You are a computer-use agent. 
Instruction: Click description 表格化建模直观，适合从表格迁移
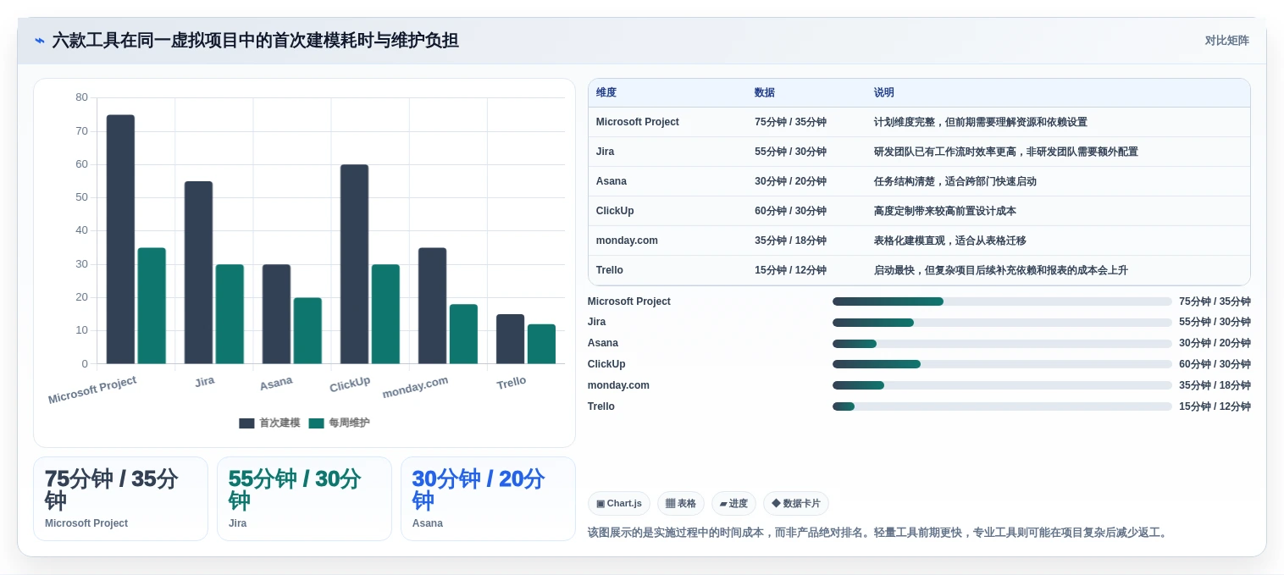(x=950, y=241)
